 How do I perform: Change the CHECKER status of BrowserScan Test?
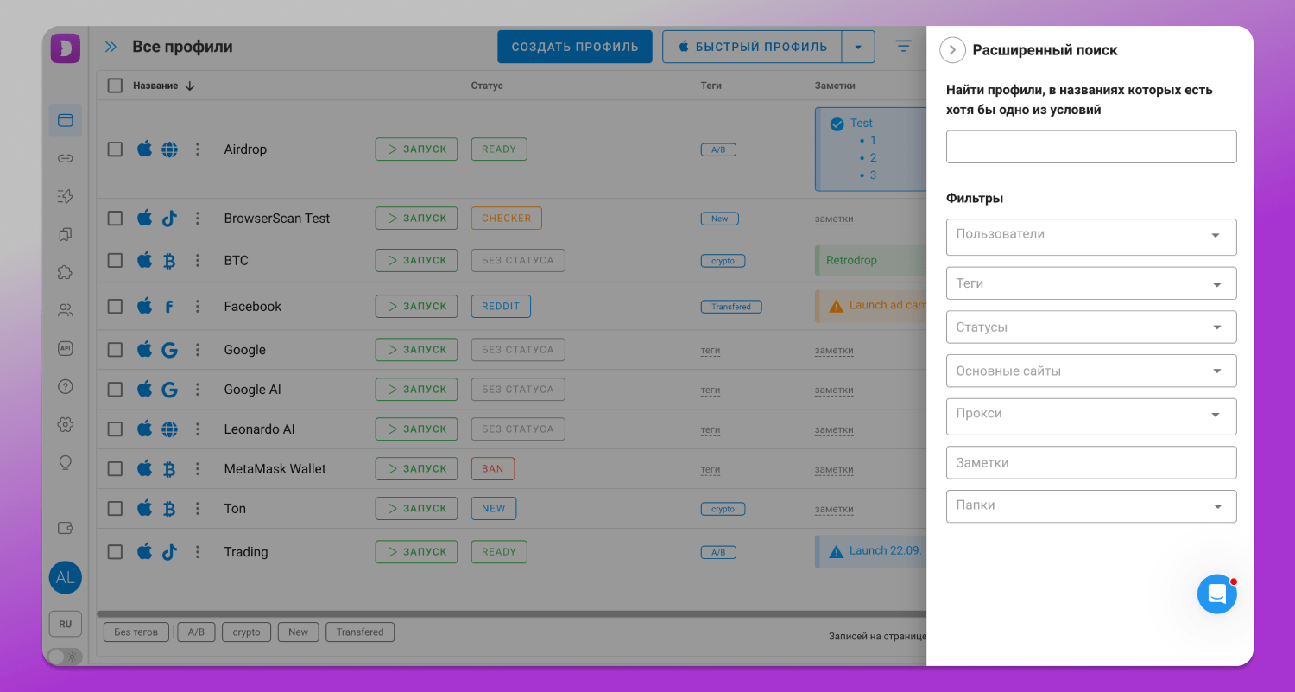506,219
